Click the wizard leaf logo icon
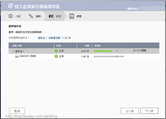This screenshot has height=119, width=166. pyautogui.click(x=10, y=6)
